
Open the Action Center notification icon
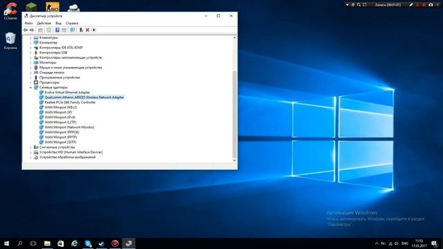point(434,243)
